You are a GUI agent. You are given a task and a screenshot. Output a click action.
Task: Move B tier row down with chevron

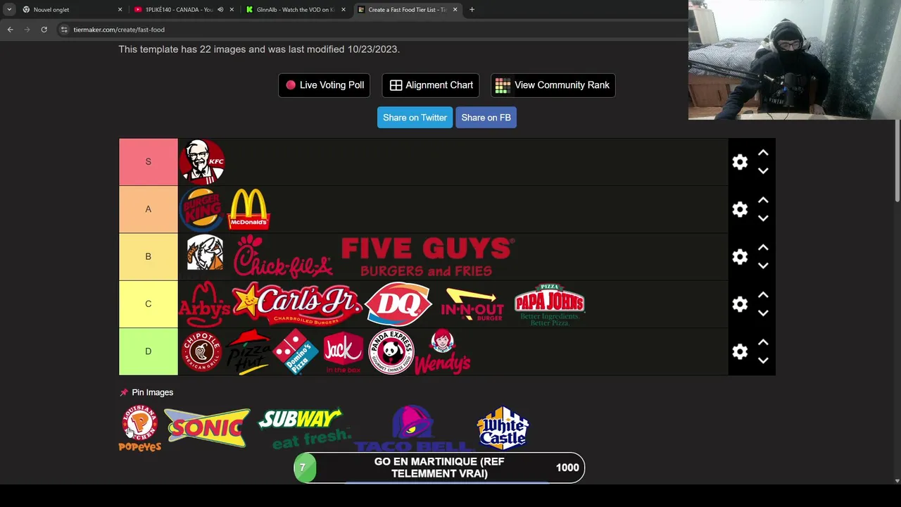763,265
